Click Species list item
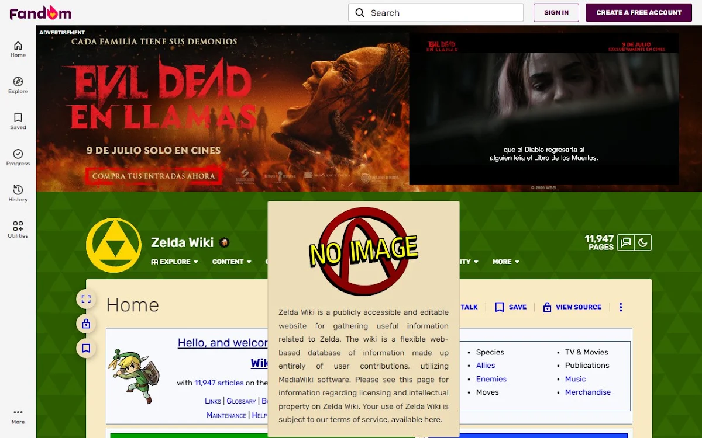Viewport: 702px width, 438px height. pyautogui.click(x=490, y=352)
